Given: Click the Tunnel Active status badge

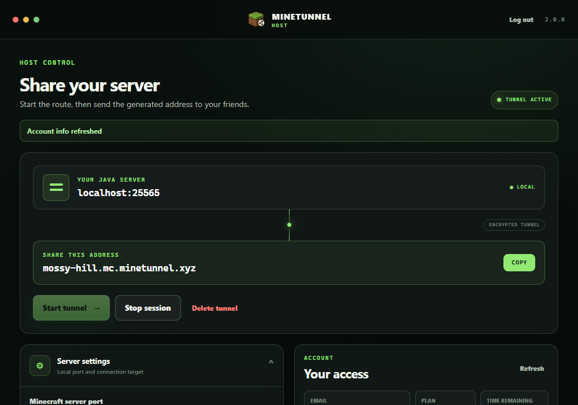Looking at the screenshot, I should [x=524, y=100].
